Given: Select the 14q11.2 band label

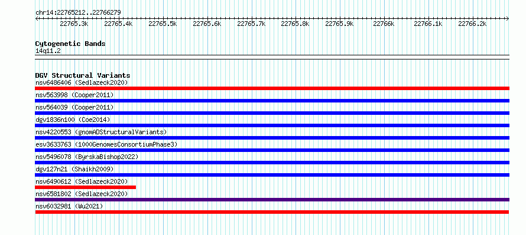Looking at the screenshot, I should [x=48, y=51].
